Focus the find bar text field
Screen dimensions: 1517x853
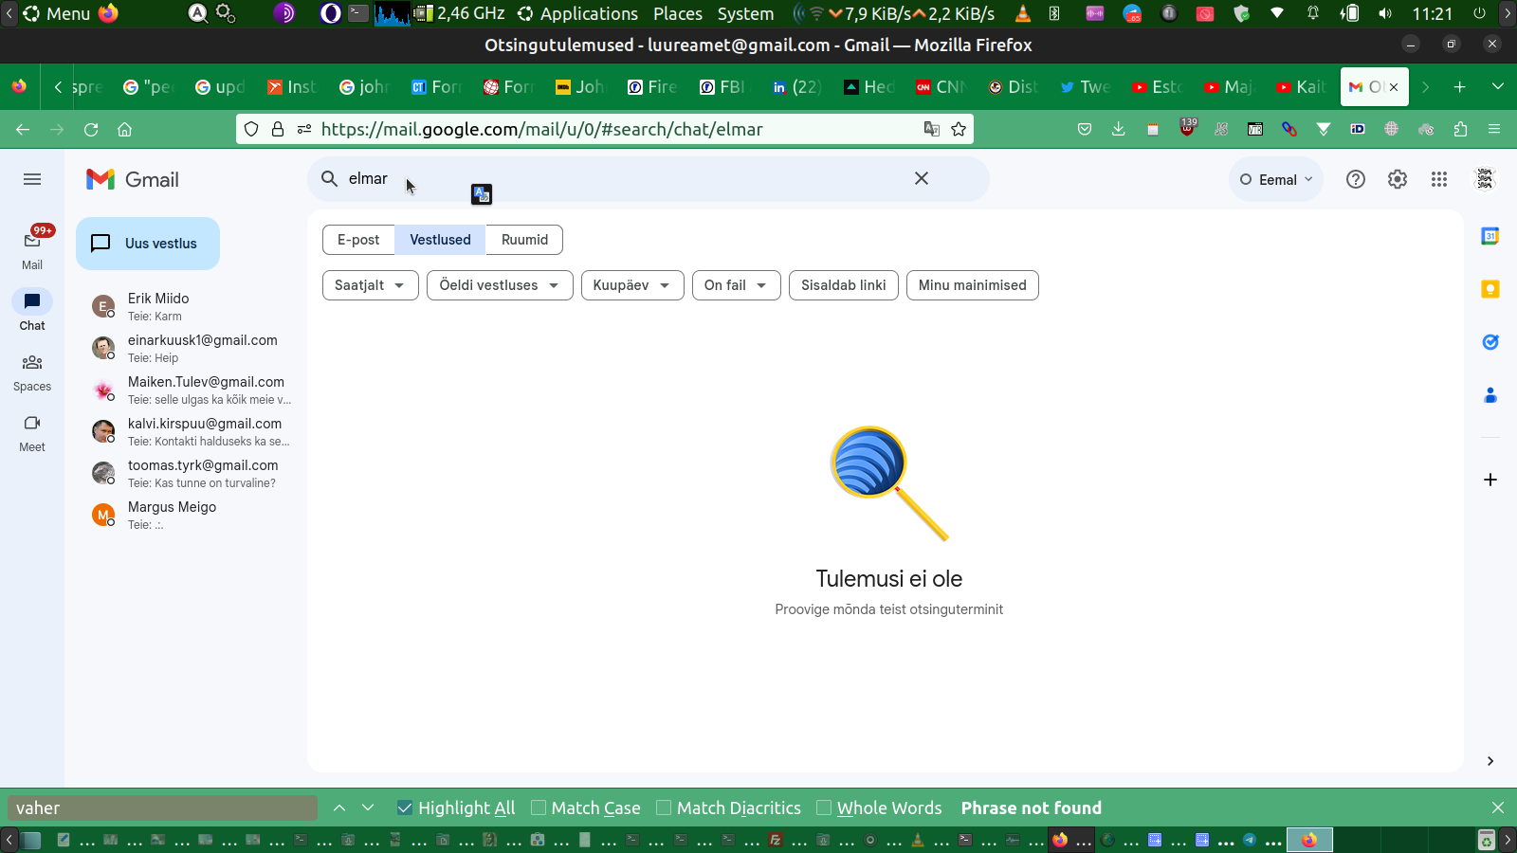pos(162,808)
